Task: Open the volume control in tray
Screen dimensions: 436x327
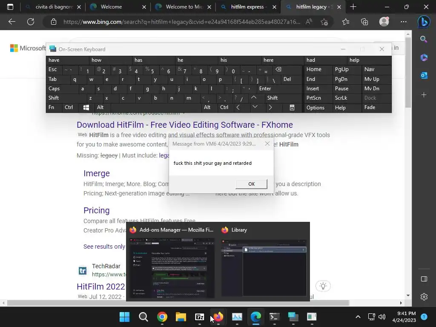Action: pyautogui.click(x=382, y=317)
